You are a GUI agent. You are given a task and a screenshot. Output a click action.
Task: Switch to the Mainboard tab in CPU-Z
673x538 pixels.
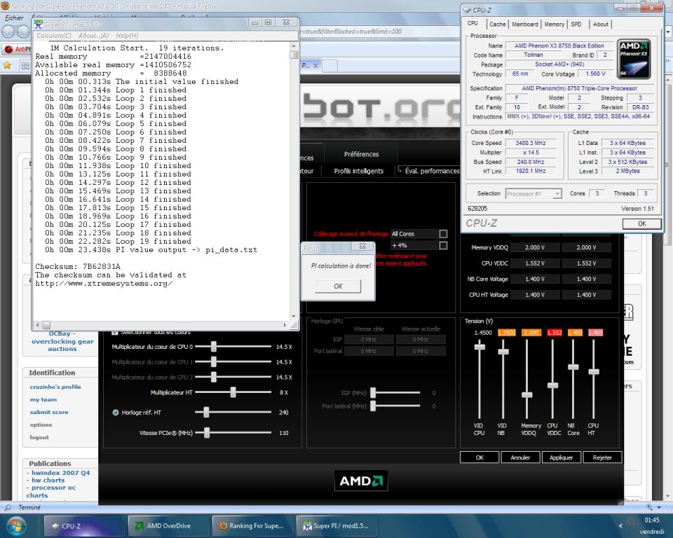tap(524, 25)
